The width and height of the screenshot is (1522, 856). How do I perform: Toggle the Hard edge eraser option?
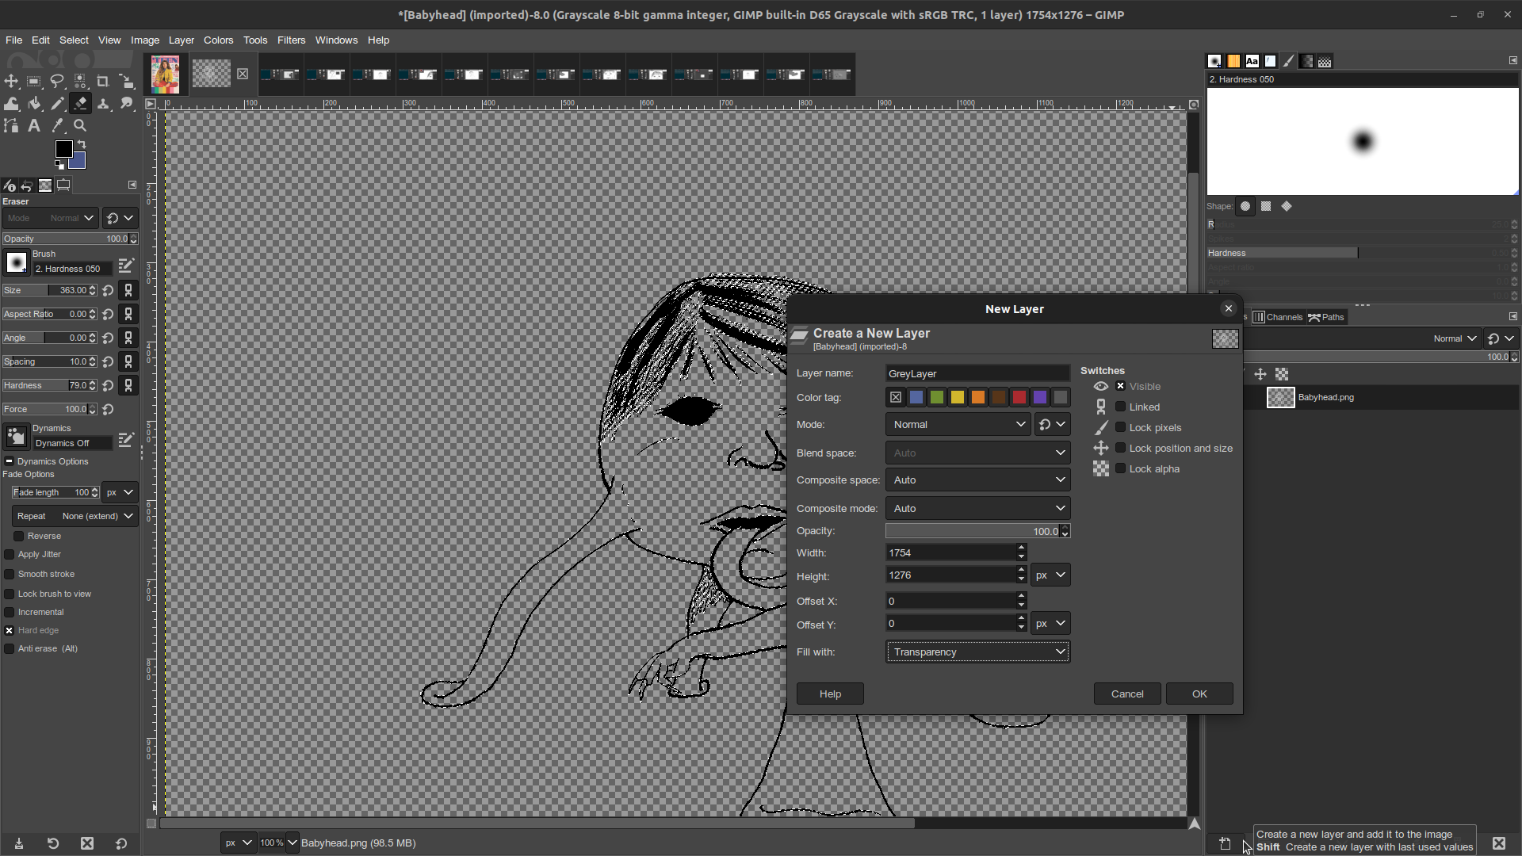(x=9, y=630)
